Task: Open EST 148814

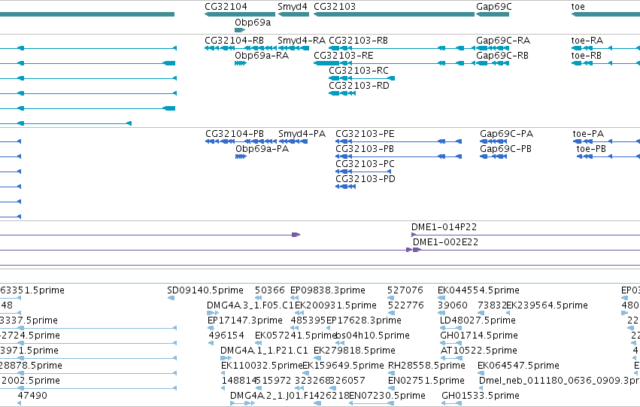Action: click(238, 381)
